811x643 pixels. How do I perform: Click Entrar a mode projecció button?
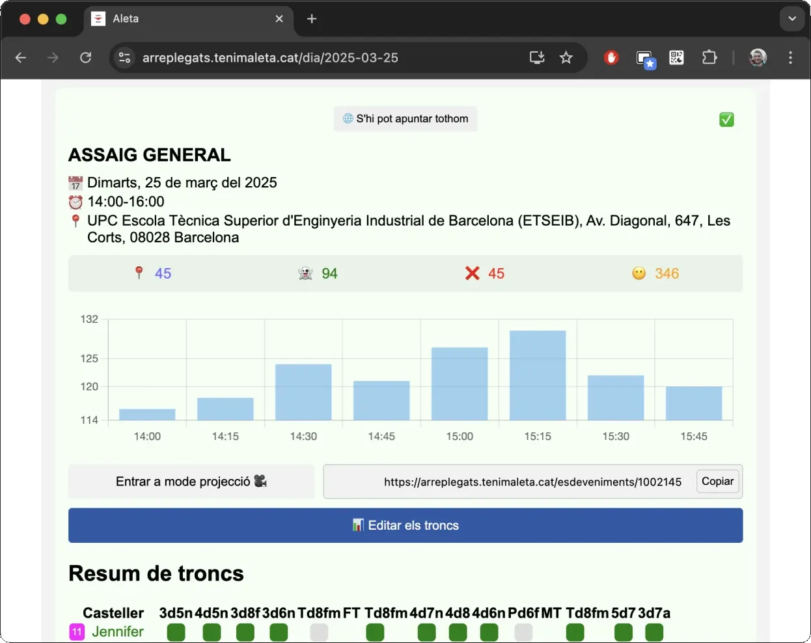pyautogui.click(x=191, y=482)
